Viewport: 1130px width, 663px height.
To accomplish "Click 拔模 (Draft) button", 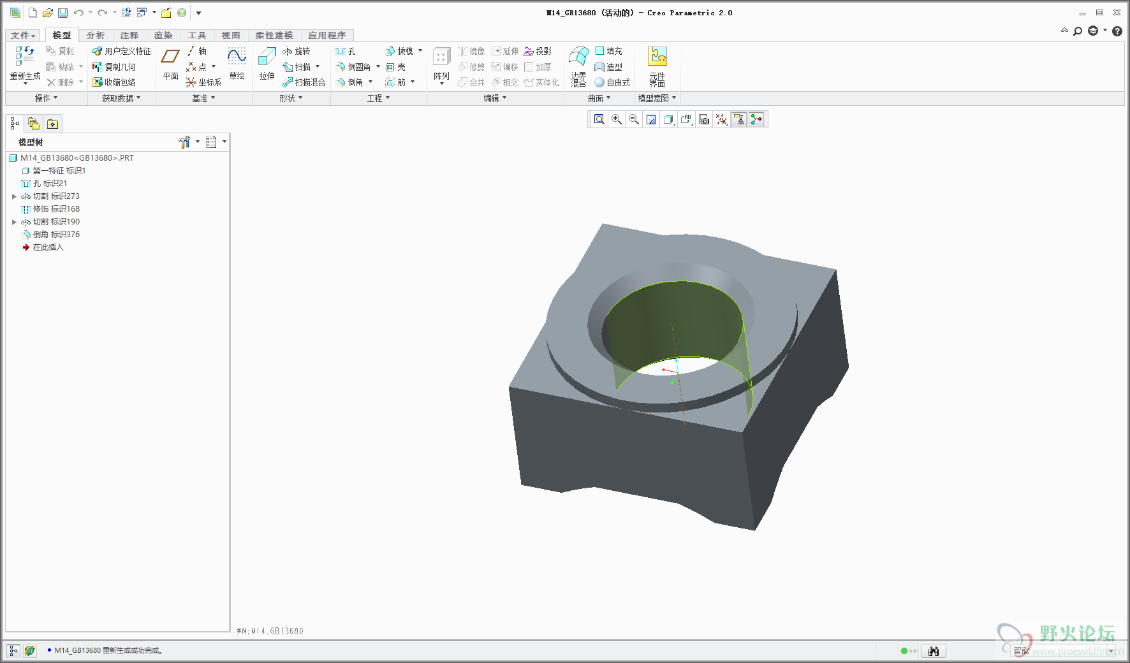I will point(399,51).
